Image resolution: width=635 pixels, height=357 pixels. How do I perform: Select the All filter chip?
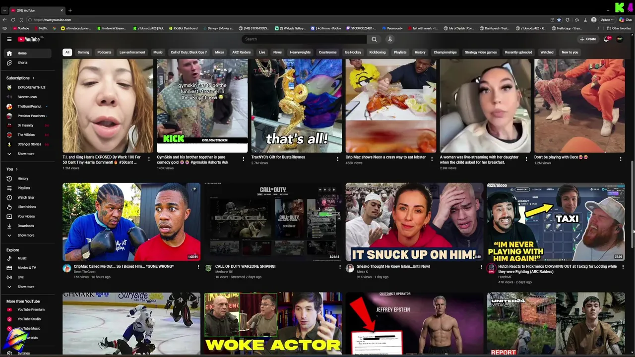tap(67, 52)
